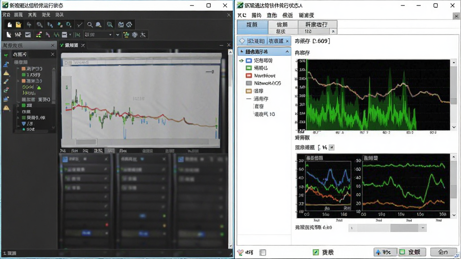Click the pencil icon in the dark sidebar
Image resolution: width=461 pixels, height=259 pixels.
6,82
